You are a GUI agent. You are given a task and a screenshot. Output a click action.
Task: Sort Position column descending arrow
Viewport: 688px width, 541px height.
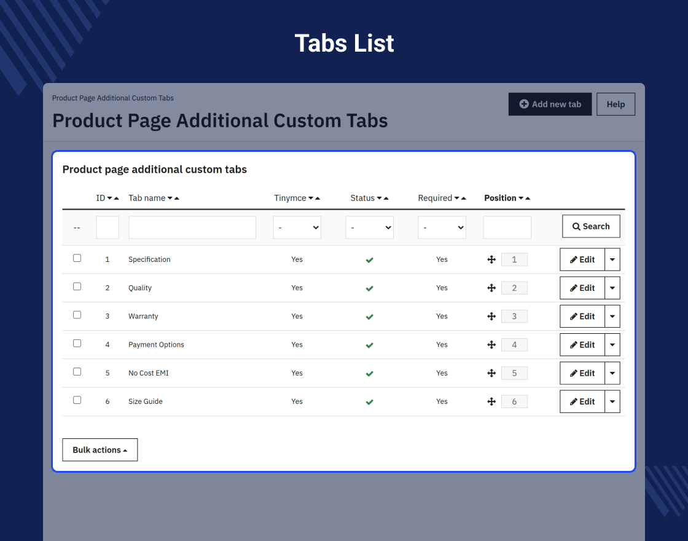(x=521, y=199)
